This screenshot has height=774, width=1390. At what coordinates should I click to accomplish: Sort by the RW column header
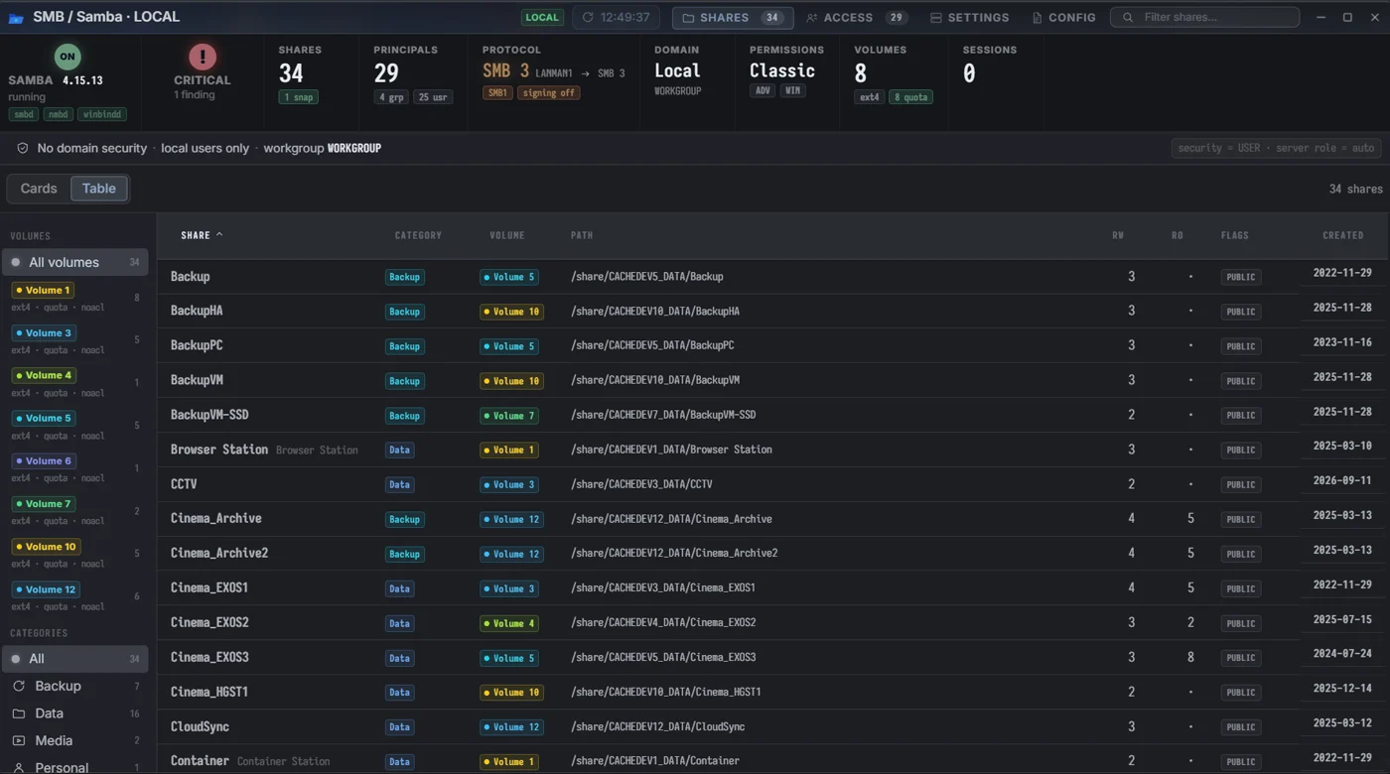tap(1118, 235)
